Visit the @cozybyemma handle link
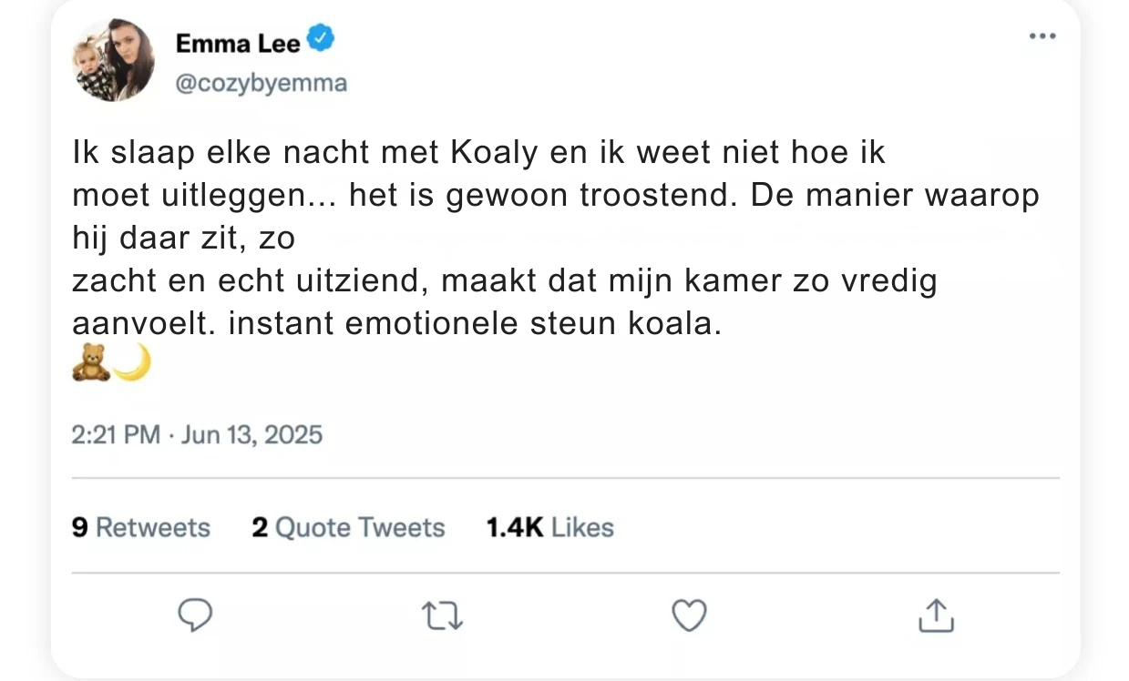 point(261,83)
